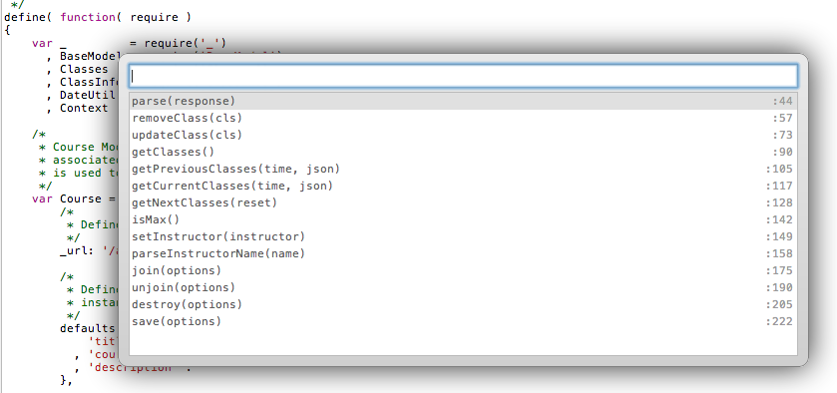Select getPreviousClasses(time, json) entry

point(463,170)
